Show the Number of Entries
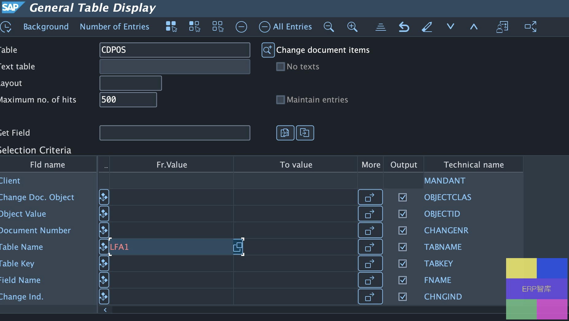 [114, 27]
